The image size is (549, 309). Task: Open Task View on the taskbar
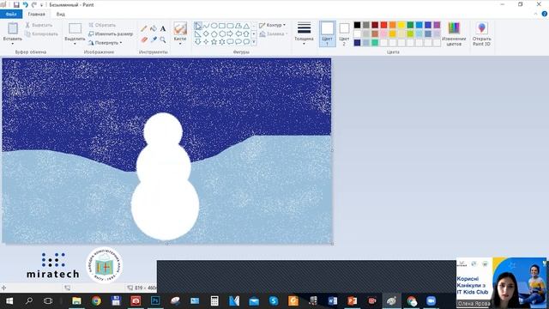click(48, 300)
